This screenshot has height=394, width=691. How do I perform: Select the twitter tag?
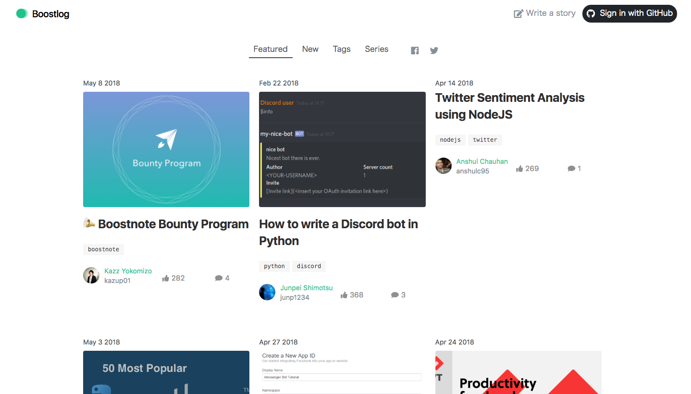[485, 140]
